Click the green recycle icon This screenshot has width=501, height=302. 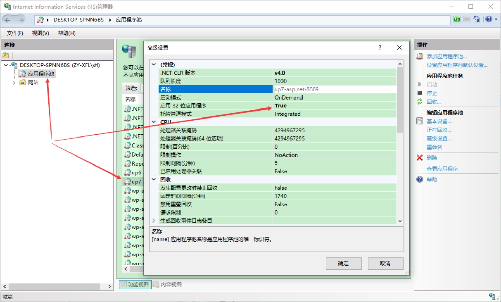(420, 102)
